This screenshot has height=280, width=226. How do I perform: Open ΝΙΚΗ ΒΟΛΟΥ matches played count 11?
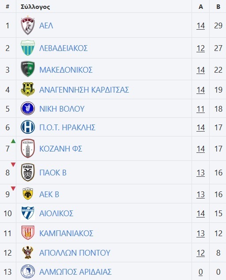pyautogui.click(x=200, y=109)
